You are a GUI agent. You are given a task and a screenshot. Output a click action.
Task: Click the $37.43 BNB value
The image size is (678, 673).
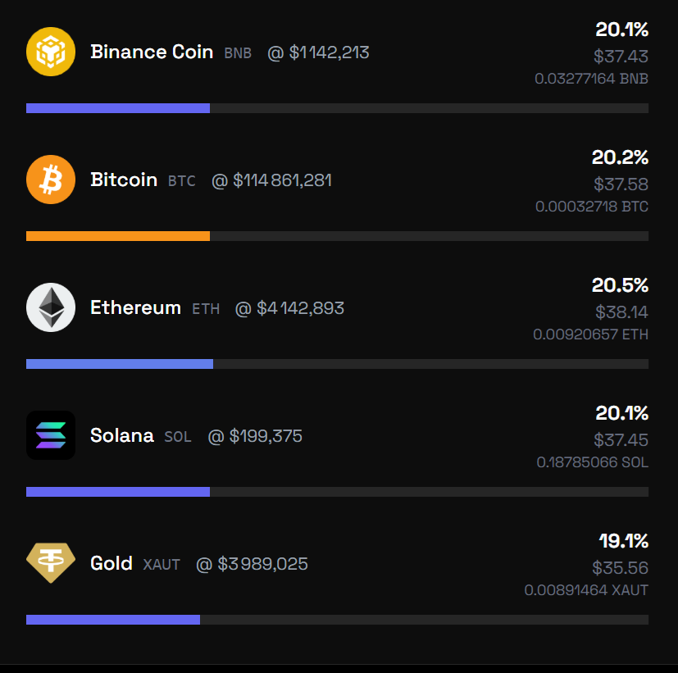pos(621,57)
